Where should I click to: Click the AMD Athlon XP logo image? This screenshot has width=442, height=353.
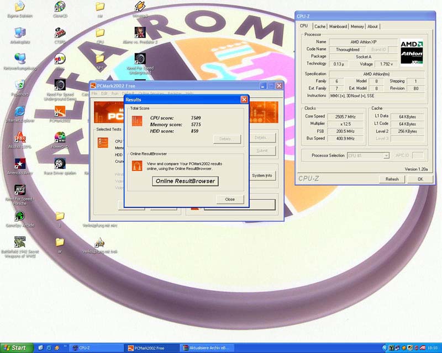pyautogui.click(x=412, y=52)
